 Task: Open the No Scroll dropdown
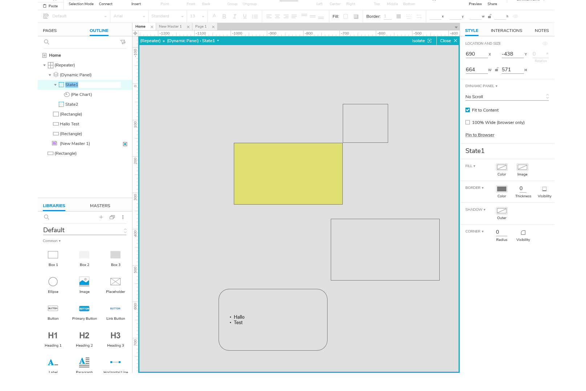pos(507,97)
